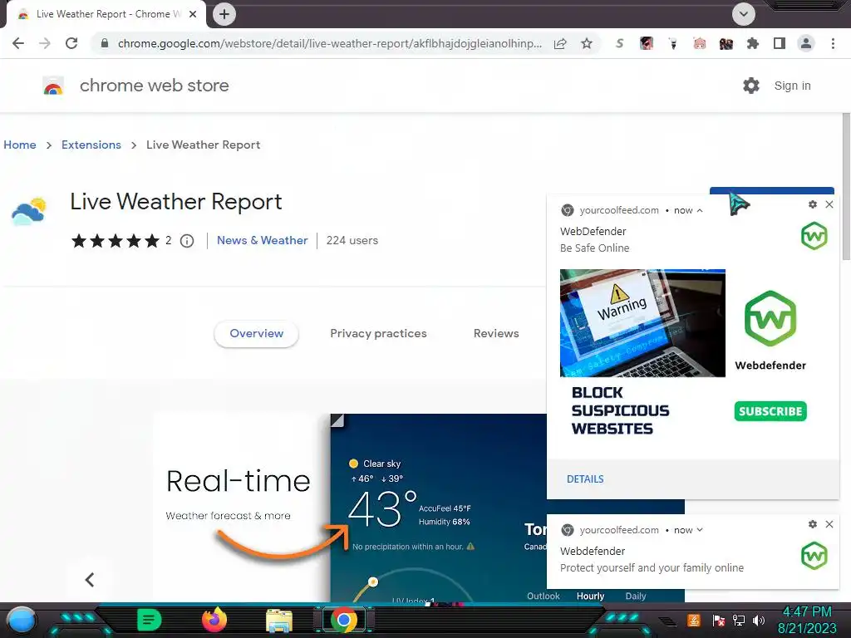Image resolution: width=851 pixels, height=638 pixels.
Task: Open volume control in system tray
Action: click(759, 620)
